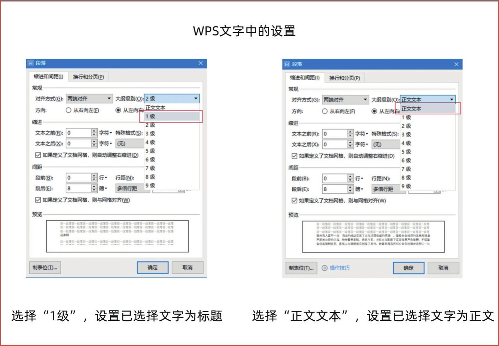Click the WPS icon in the right dialog title bar
The image size is (499, 346).
(287, 64)
